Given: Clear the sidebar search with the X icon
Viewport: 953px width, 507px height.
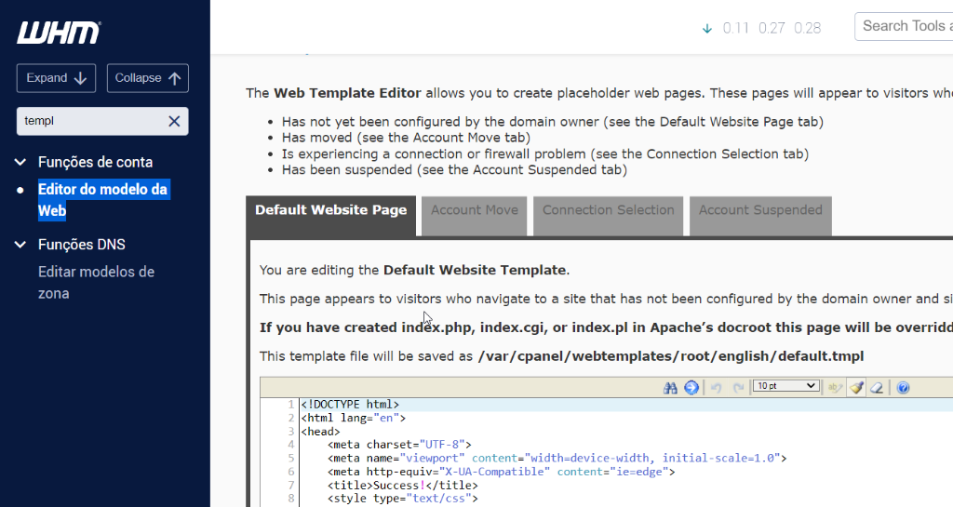Looking at the screenshot, I should (x=174, y=122).
